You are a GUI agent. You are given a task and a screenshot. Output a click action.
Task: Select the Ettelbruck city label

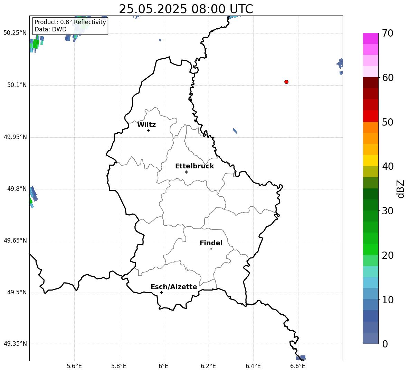tap(194, 166)
